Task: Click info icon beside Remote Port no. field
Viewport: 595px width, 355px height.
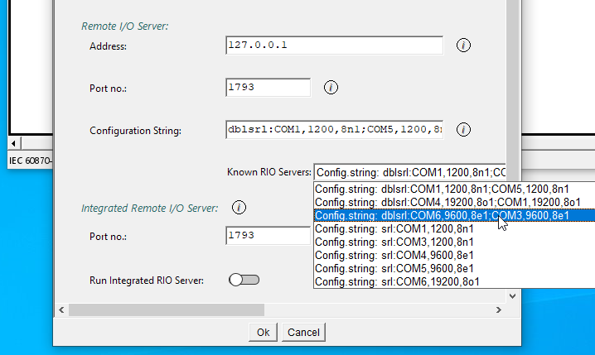Action: 331,88
